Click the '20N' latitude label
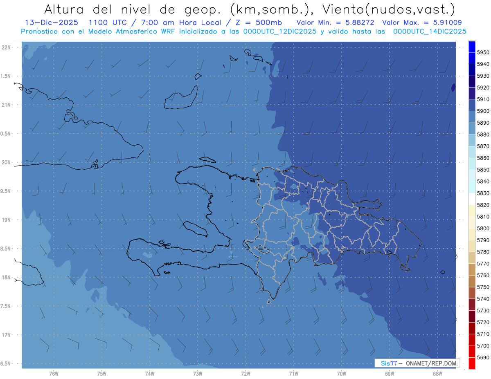The width and height of the screenshot is (491, 379). click(7, 162)
